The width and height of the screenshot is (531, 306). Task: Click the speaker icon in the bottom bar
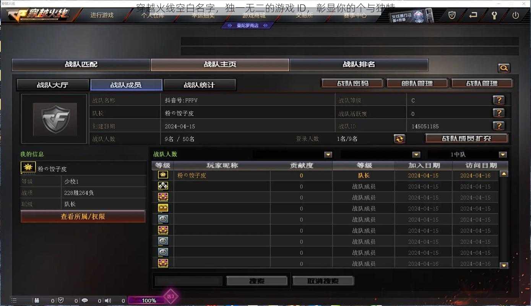click(x=108, y=301)
